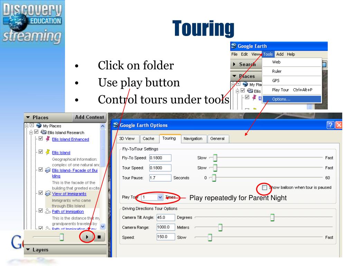Image resolution: width=354 pixels, height=266 pixels.
Task: Click the pink pushpin icon for Ellis Island Enhanced
Action: coord(48,139)
